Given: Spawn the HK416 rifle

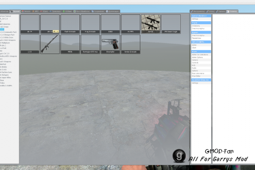Looking at the screenshot, I should tap(151, 24).
